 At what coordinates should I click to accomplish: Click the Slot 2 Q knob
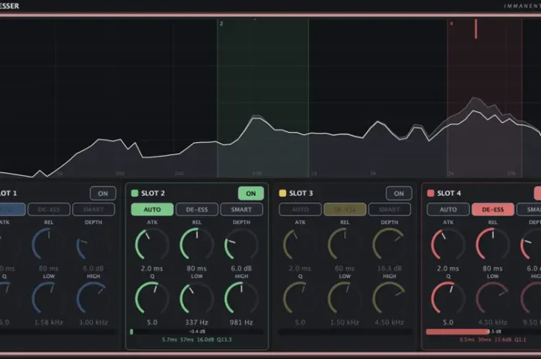[x=151, y=299]
